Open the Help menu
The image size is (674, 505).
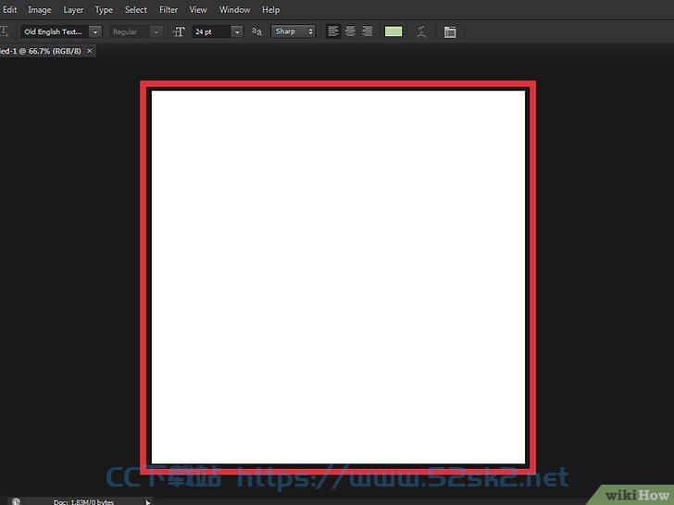tap(270, 9)
